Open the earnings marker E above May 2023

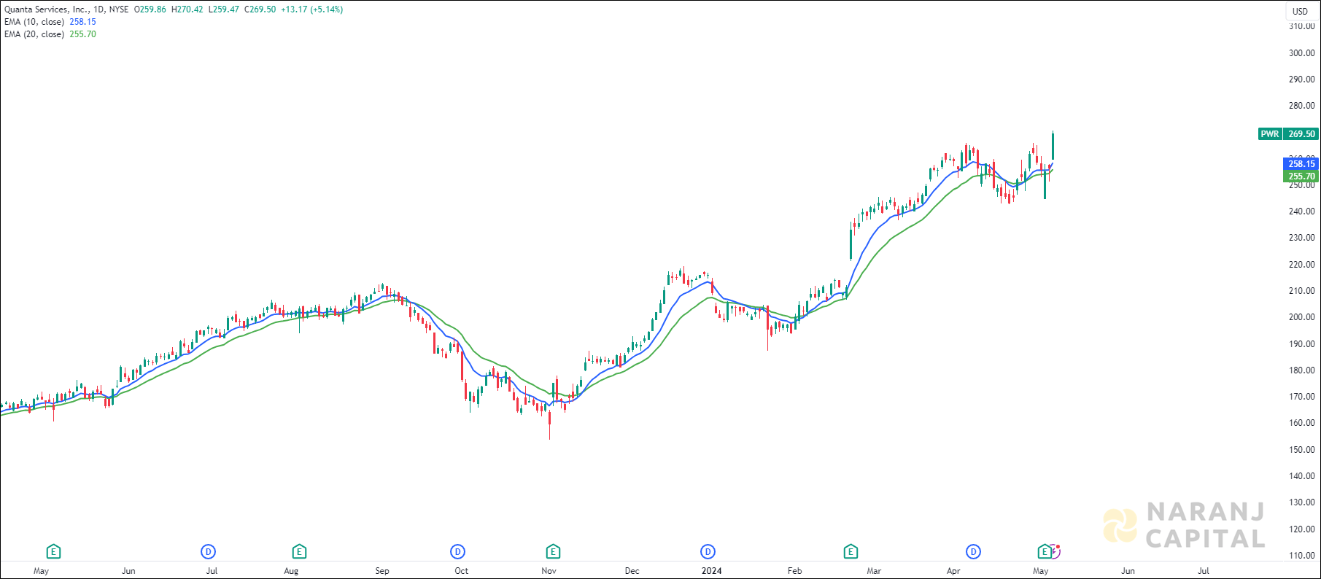tap(53, 551)
